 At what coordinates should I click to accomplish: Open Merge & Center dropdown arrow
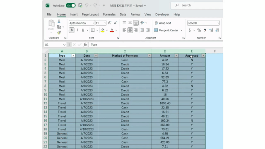point(181,30)
